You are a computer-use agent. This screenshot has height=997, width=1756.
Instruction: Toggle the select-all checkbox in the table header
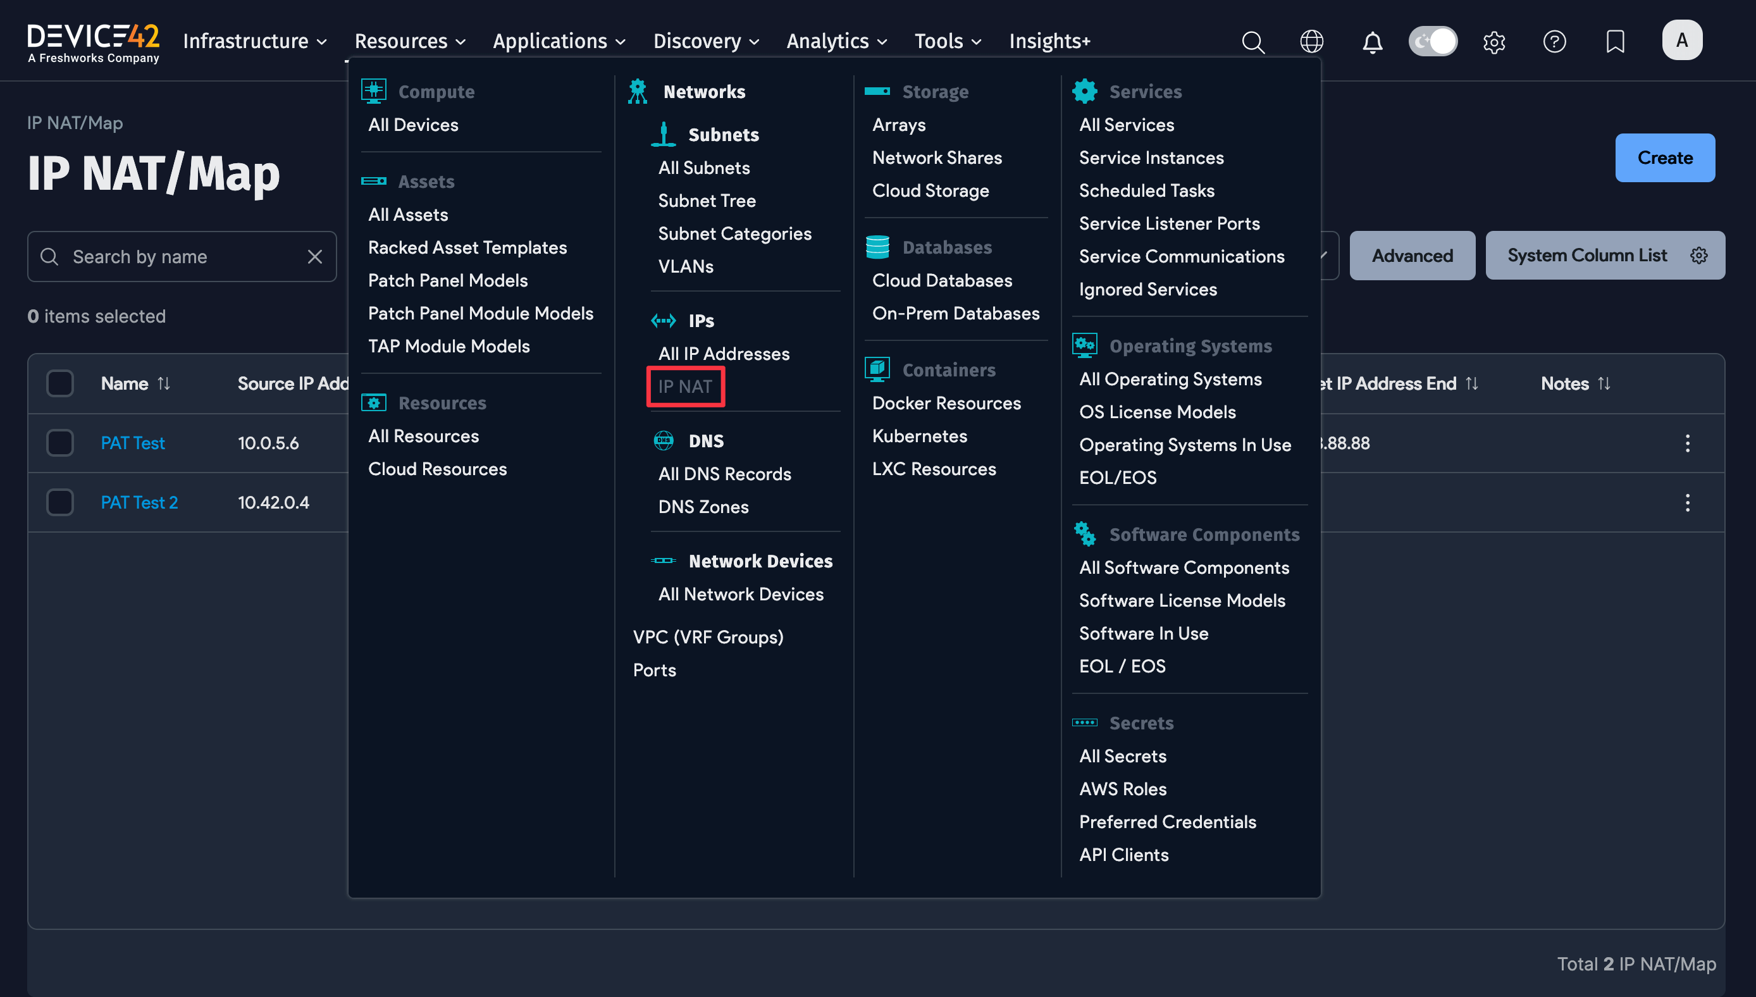[59, 383]
